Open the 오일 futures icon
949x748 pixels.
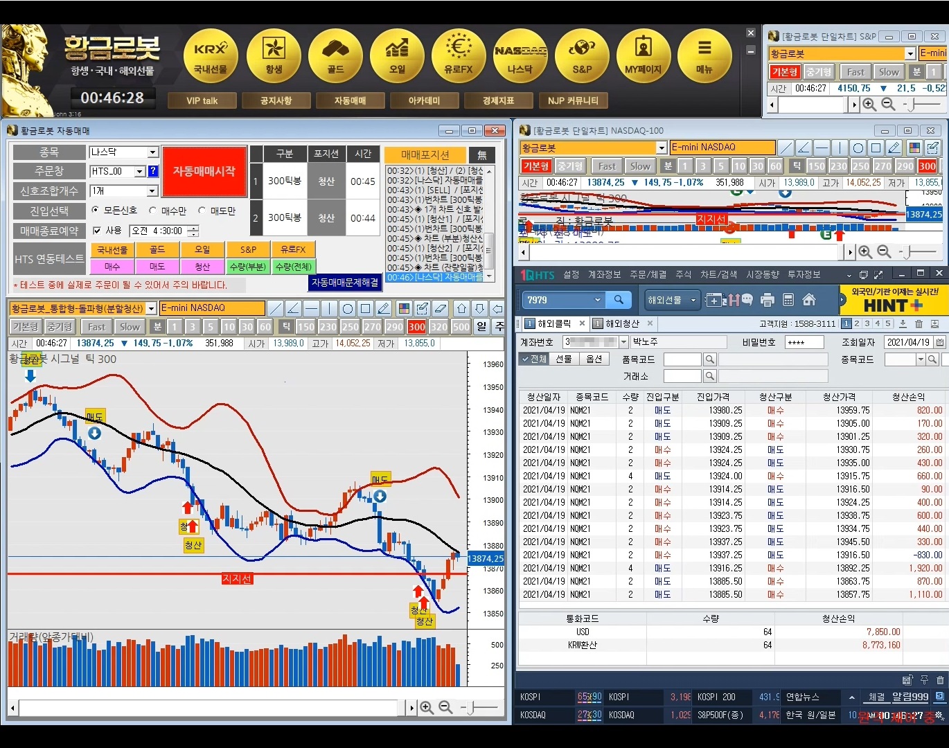(398, 56)
